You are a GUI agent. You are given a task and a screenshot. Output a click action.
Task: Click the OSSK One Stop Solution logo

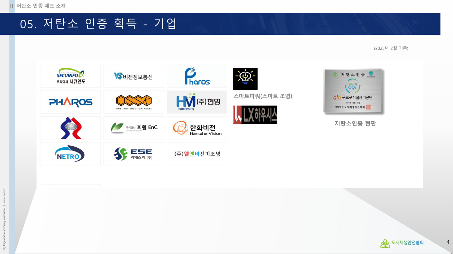pos(133,102)
